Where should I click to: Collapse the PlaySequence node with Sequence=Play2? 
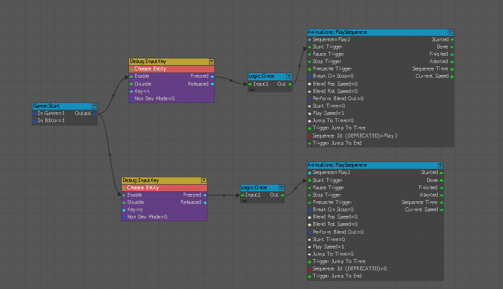pyautogui.click(x=440, y=165)
